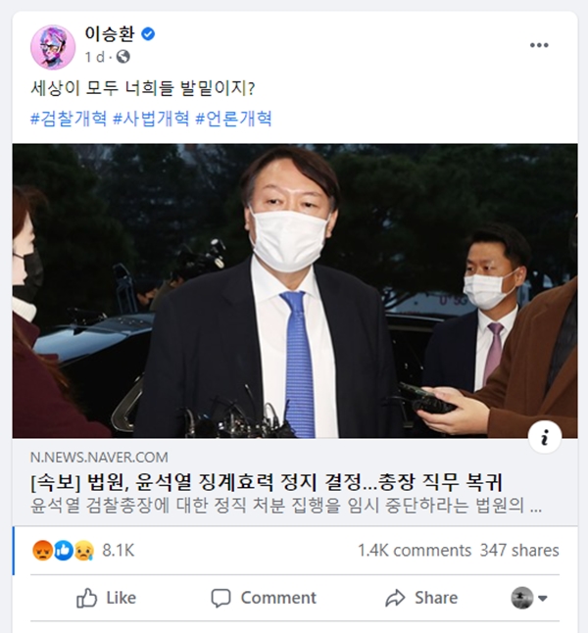Viewport: 588px width, 633px height.
Task: Show the 8.1K reactions list
Action: [118, 551]
